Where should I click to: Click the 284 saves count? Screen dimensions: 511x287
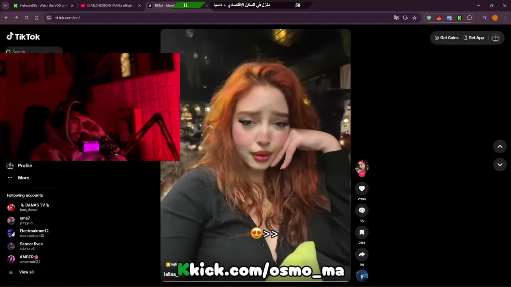pos(362,243)
